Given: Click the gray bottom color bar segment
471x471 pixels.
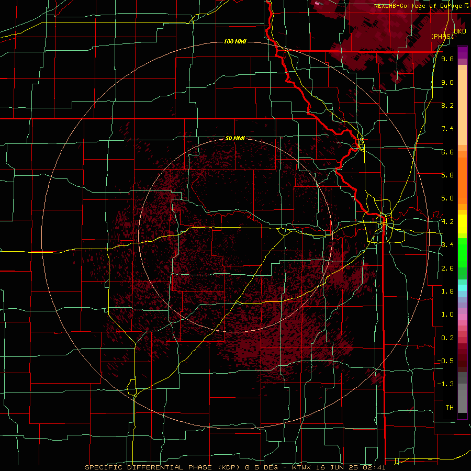Looking at the screenshot, I should 462,401.
